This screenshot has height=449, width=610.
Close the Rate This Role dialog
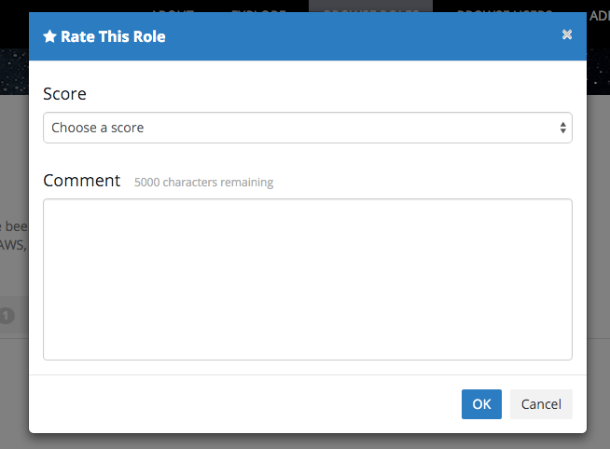[x=567, y=35]
